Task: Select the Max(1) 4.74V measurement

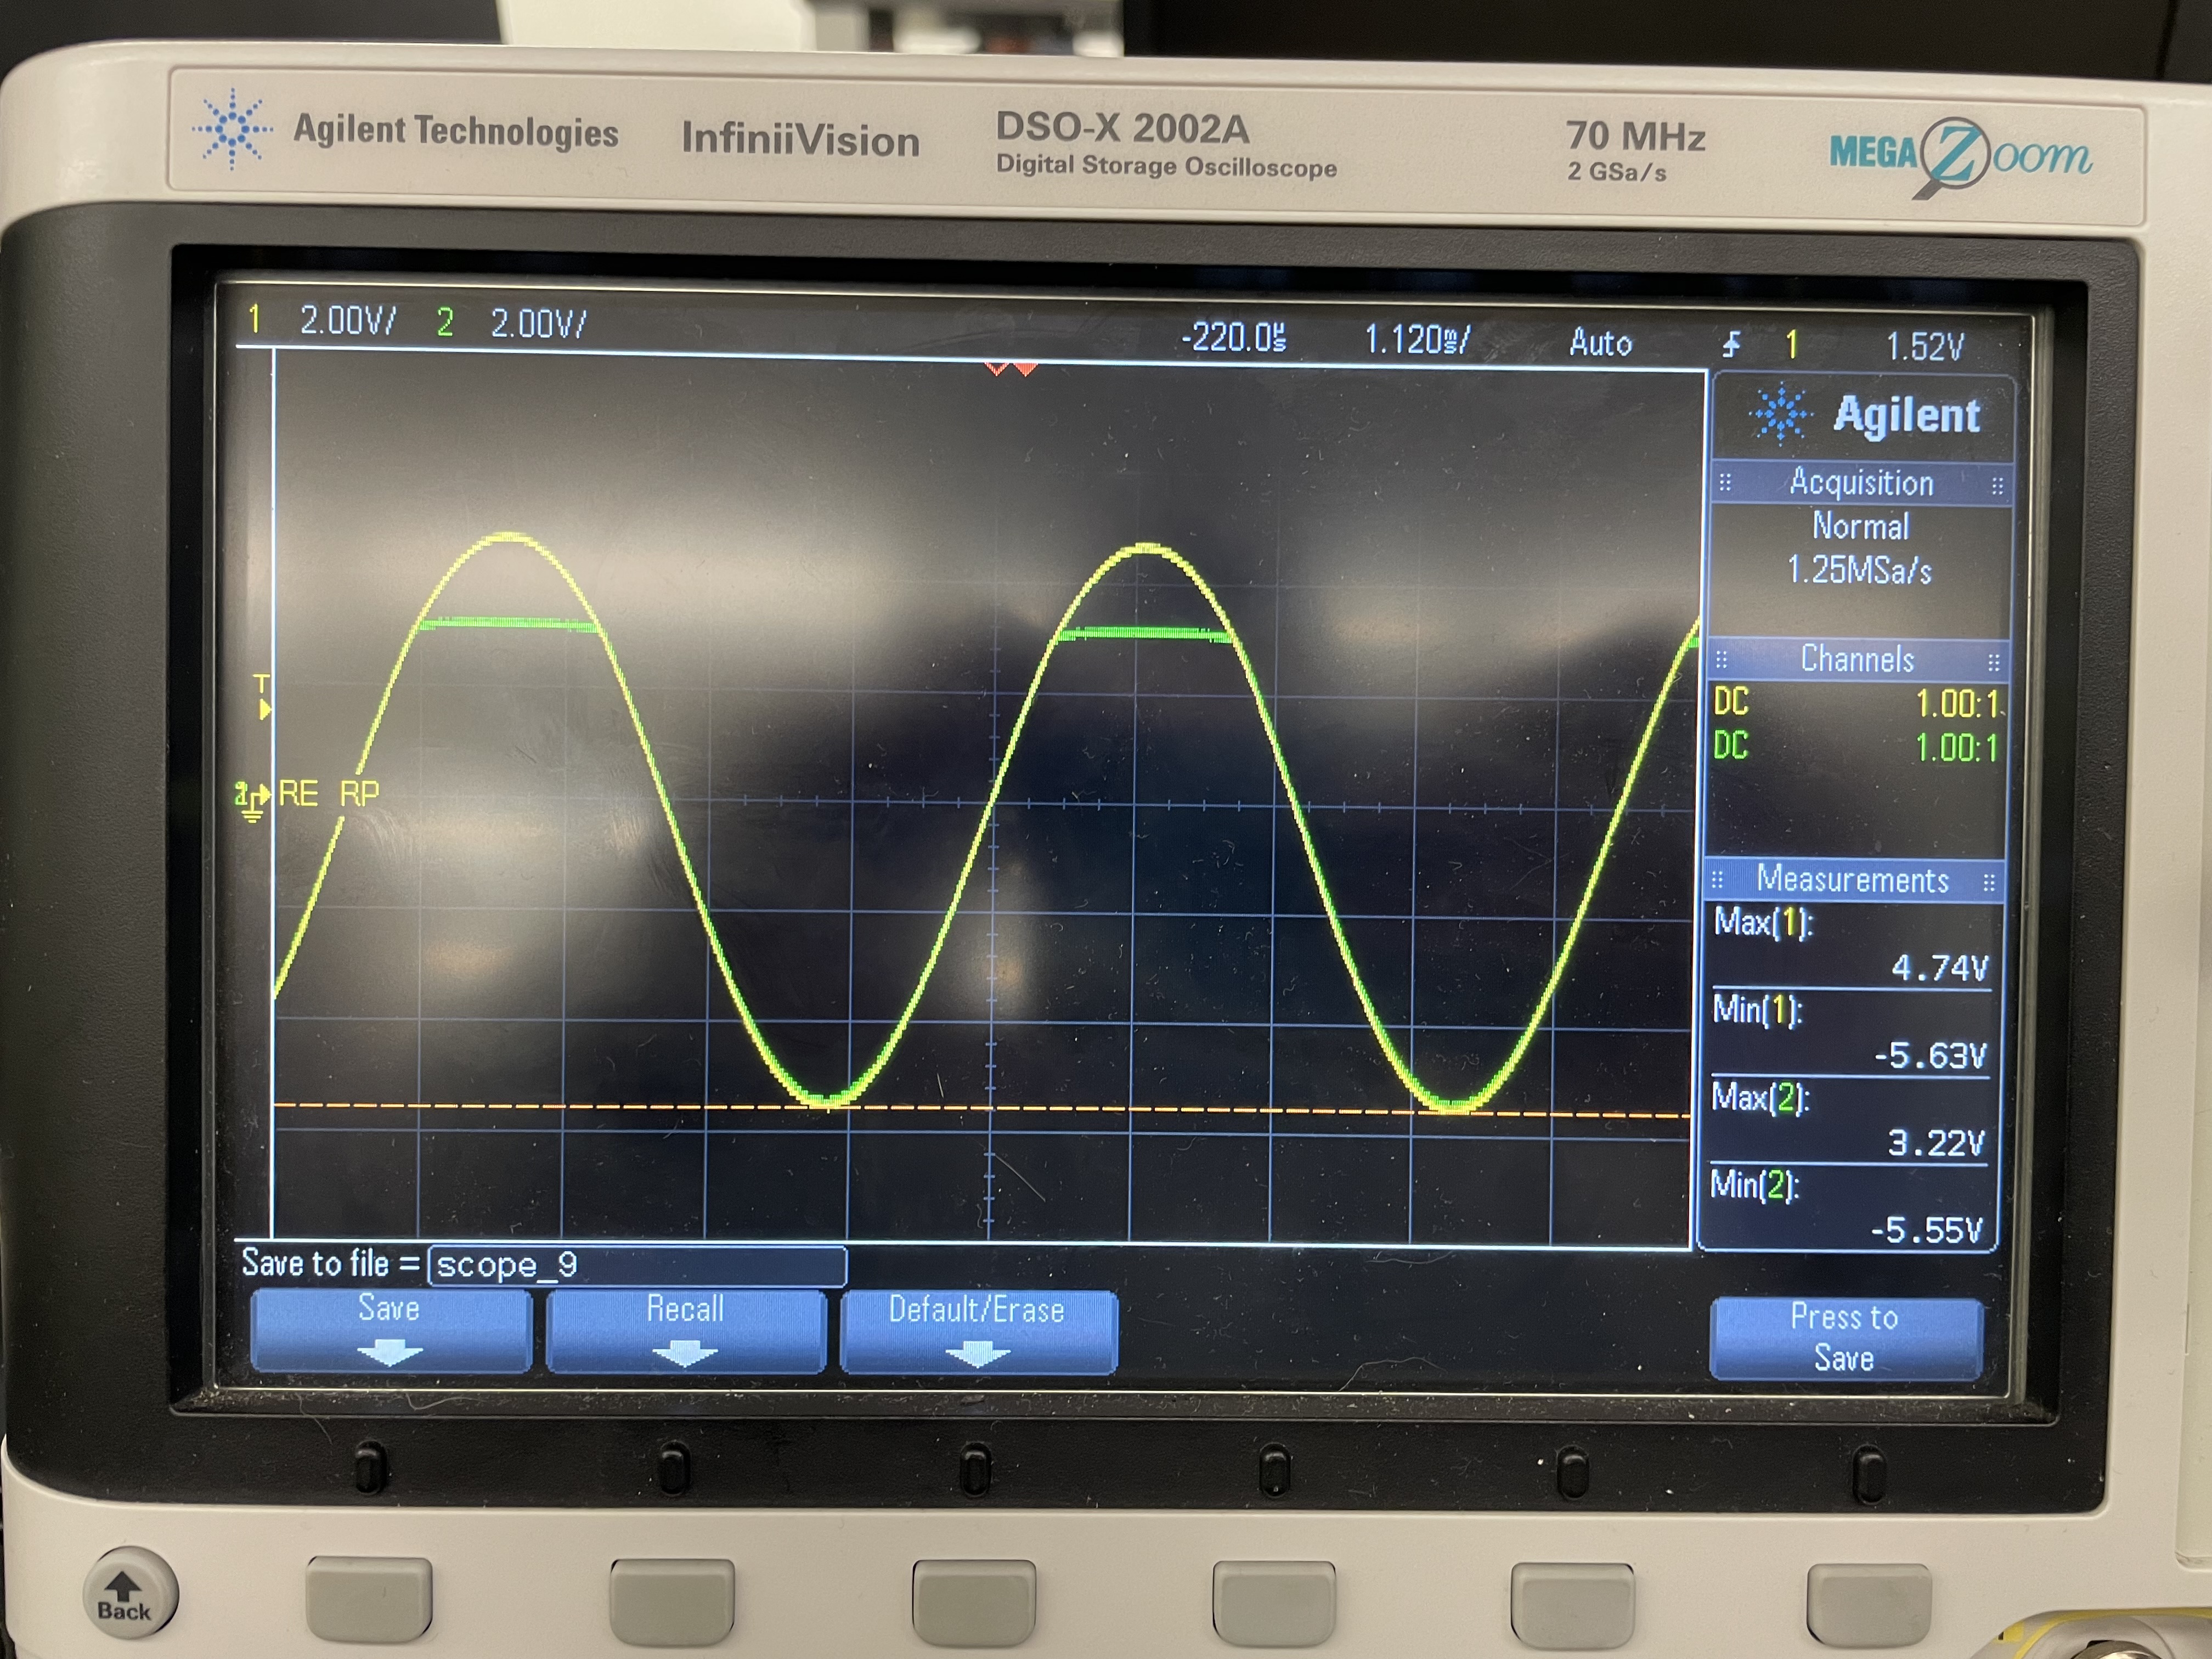Action: [x=1851, y=946]
